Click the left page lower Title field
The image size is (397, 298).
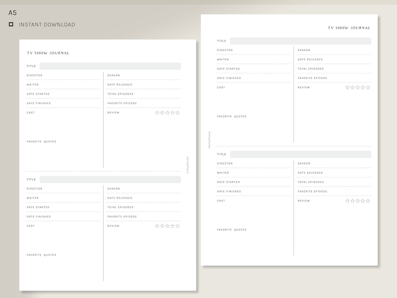110,179
